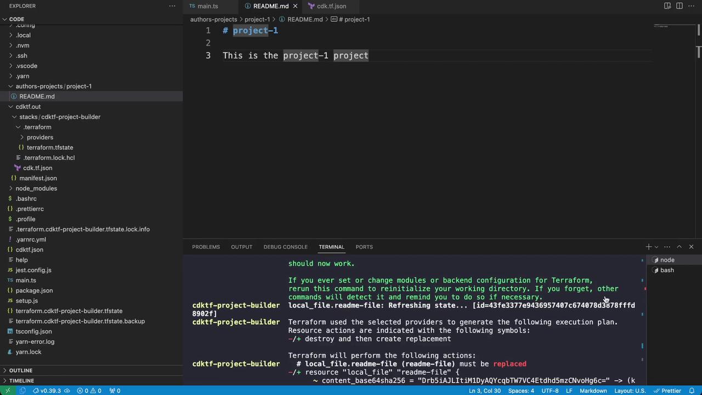The image size is (702, 395).
Task: Open terraform.tfstate under .terraform folder
Action: click(x=50, y=148)
